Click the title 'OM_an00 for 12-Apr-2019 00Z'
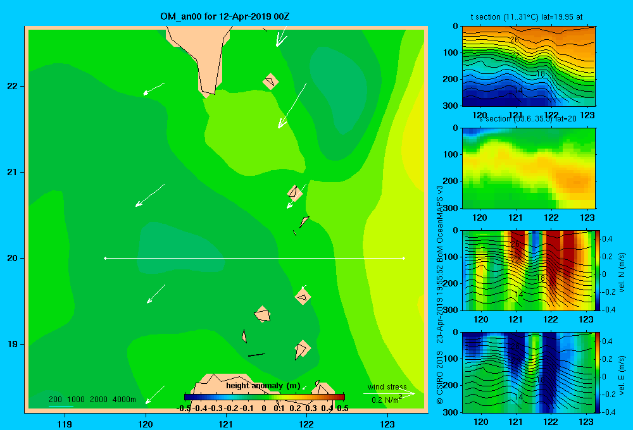 [225, 16]
